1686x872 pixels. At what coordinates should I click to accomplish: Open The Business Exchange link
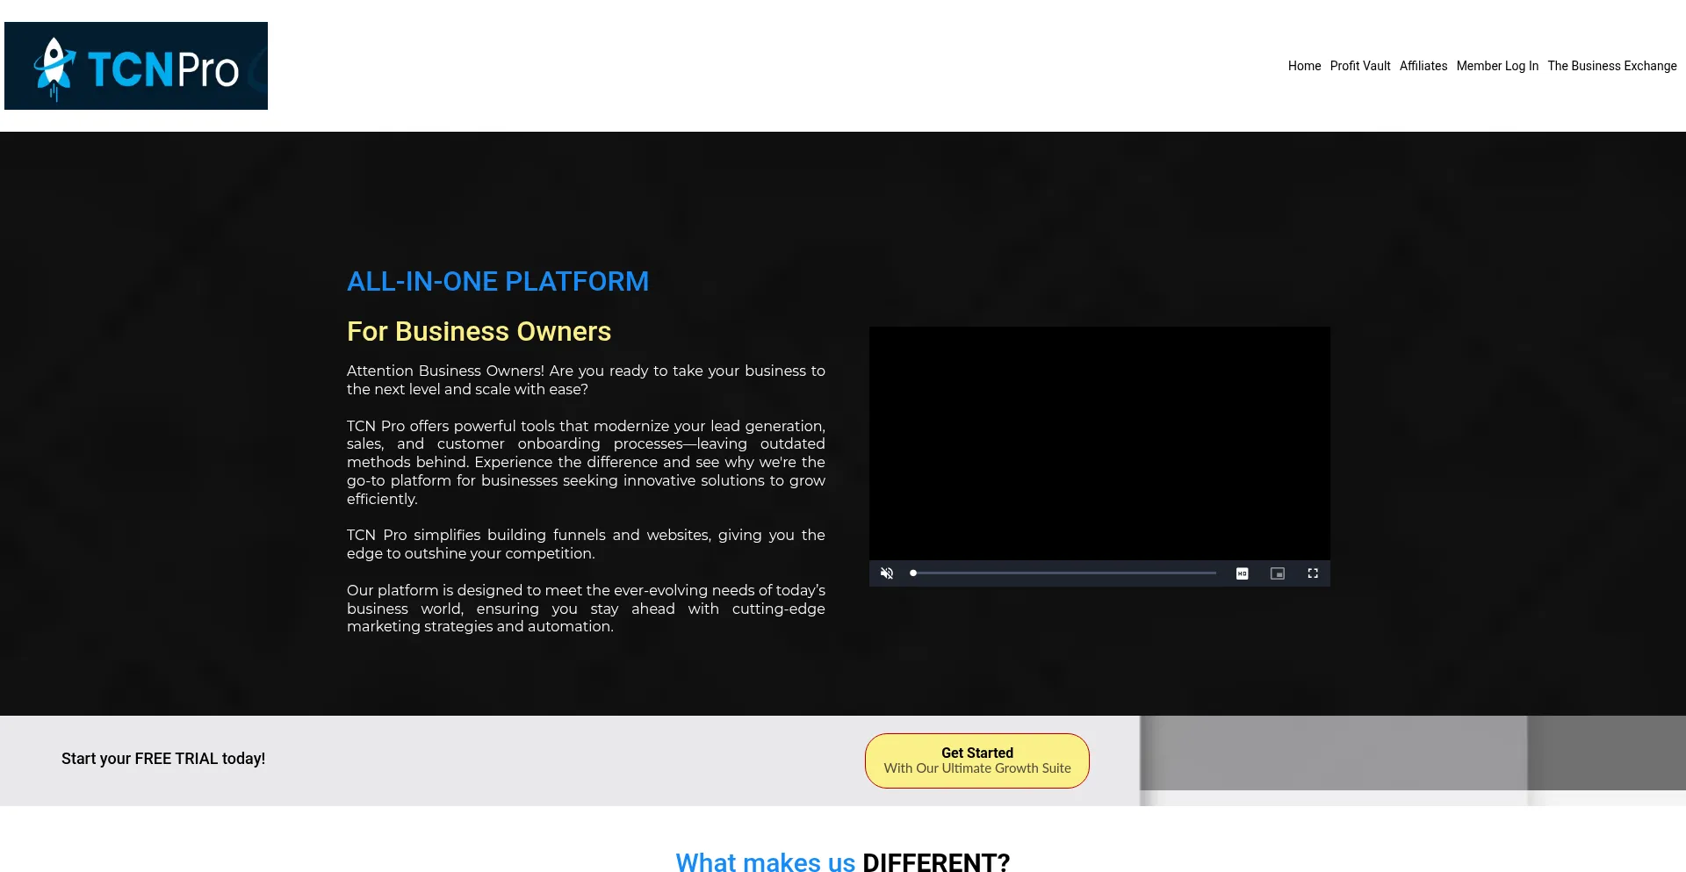pos(1612,66)
